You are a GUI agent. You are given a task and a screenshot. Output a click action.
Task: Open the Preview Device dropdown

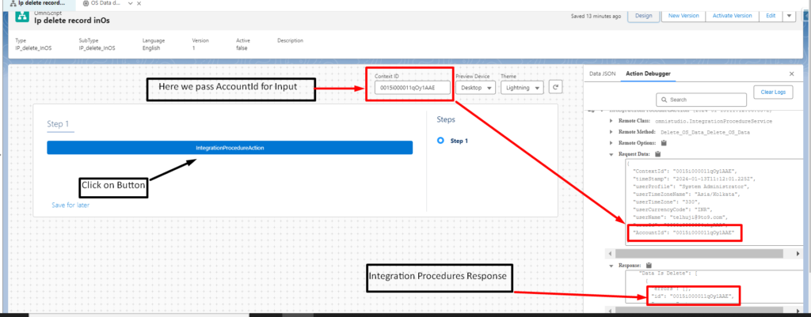pos(476,88)
